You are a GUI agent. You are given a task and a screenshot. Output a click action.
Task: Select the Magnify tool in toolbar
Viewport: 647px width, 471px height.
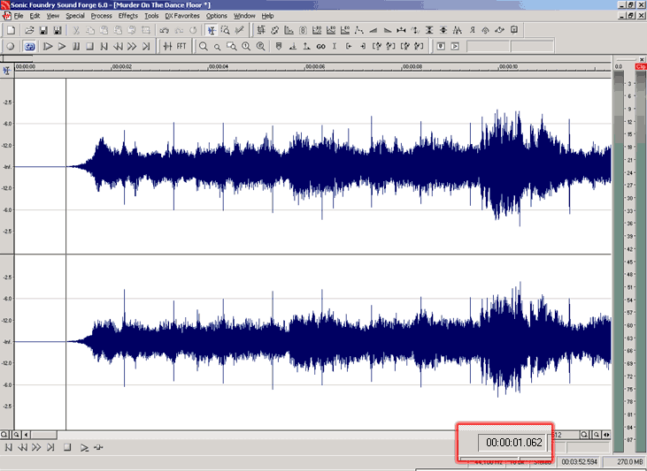226,30
